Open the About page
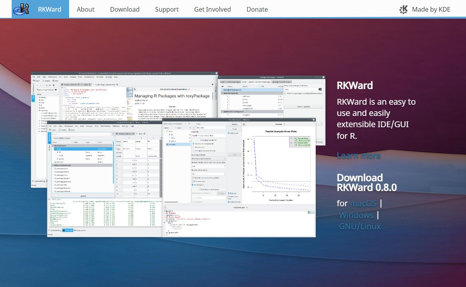Viewport: 466px width, 287px height. coord(85,9)
